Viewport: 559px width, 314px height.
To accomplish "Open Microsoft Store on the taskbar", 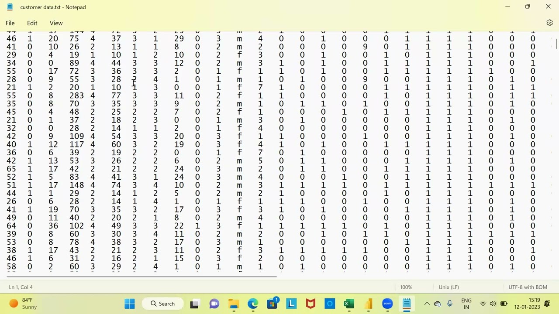I will (272, 304).
